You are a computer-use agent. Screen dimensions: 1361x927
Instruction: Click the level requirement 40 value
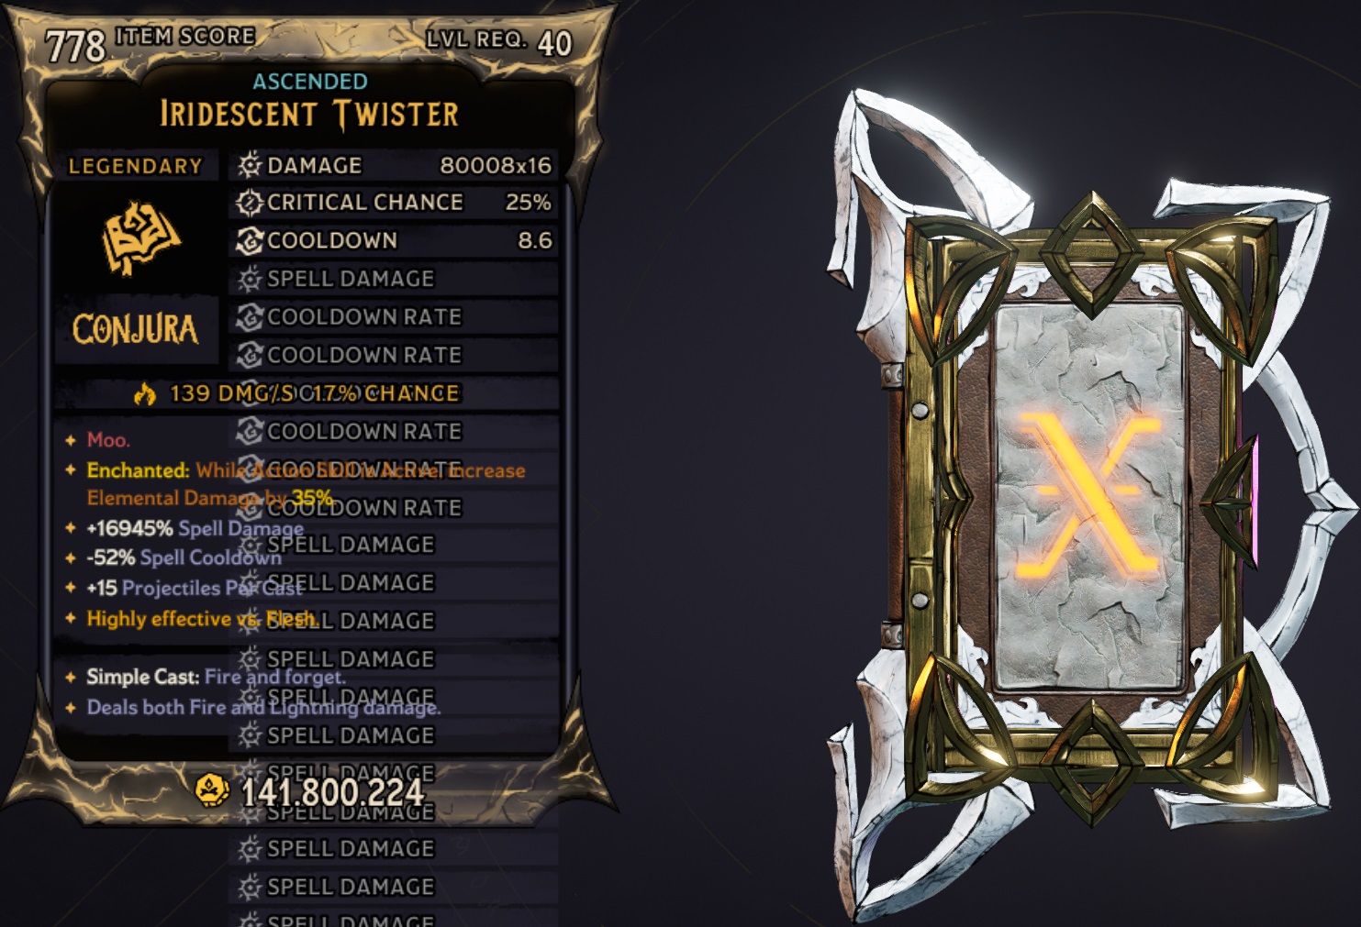554,42
